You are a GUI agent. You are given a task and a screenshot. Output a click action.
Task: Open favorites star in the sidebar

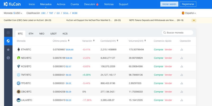(x=8, y=50)
